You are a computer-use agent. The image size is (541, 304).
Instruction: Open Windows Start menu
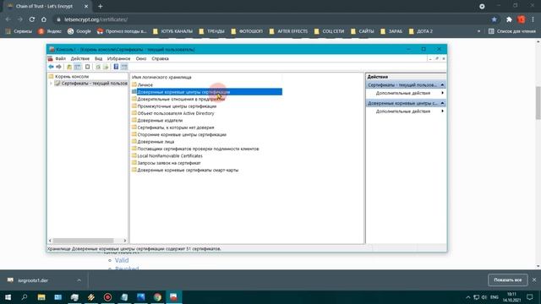click(x=8, y=297)
